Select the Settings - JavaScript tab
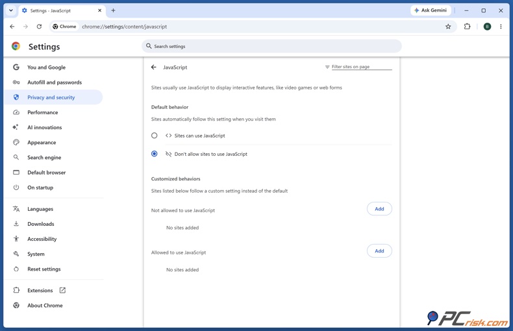Viewport: 513px width, 331px height. point(62,10)
